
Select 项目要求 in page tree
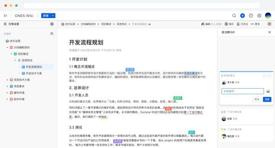coord(19,86)
